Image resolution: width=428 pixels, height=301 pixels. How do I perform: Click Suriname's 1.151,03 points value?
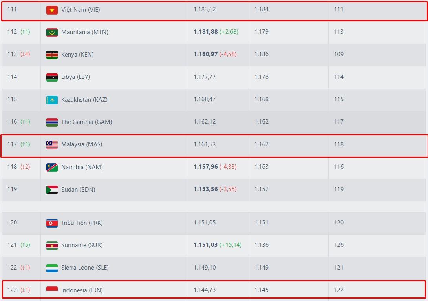pyautogui.click(x=205, y=245)
